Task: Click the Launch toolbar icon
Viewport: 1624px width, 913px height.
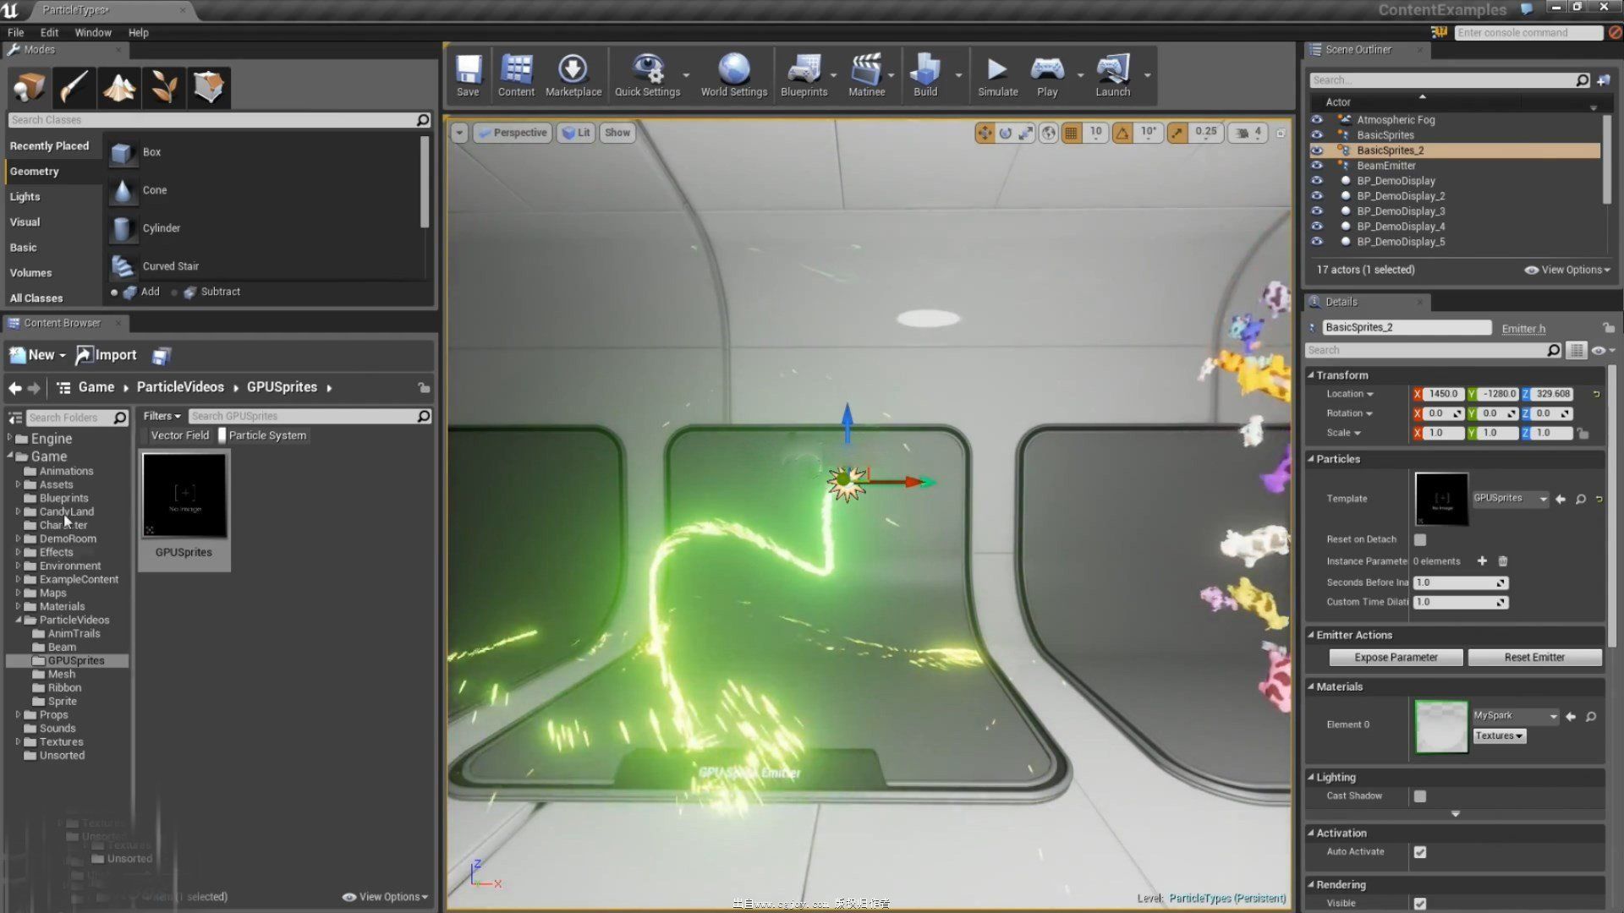Action: point(1113,75)
